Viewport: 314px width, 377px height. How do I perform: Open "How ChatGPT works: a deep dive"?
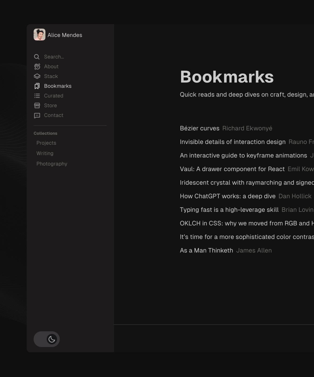pyautogui.click(x=228, y=196)
